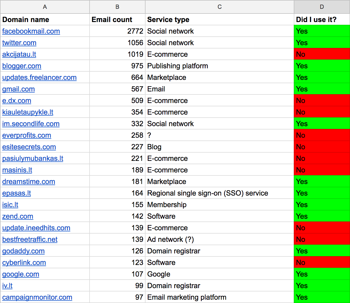Image resolution: width=350 pixels, height=303 pixels.
Task: Click the im.secondlife.com link
Action: pyautogui.click(x=31, y=124)
